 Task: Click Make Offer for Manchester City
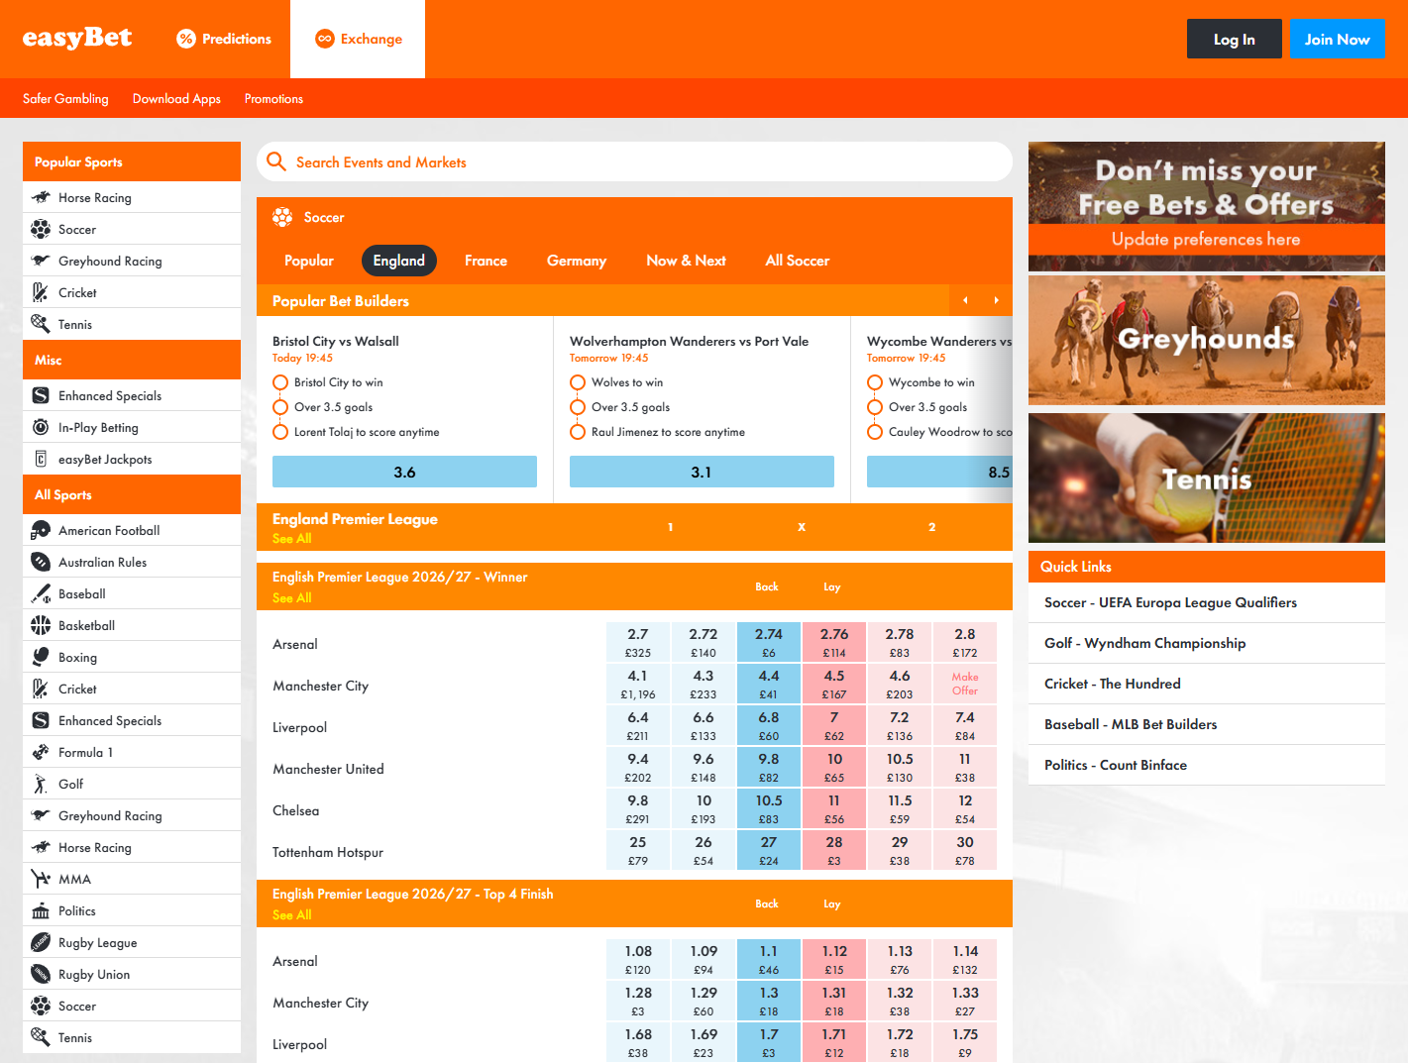click(x=965, y=684)
